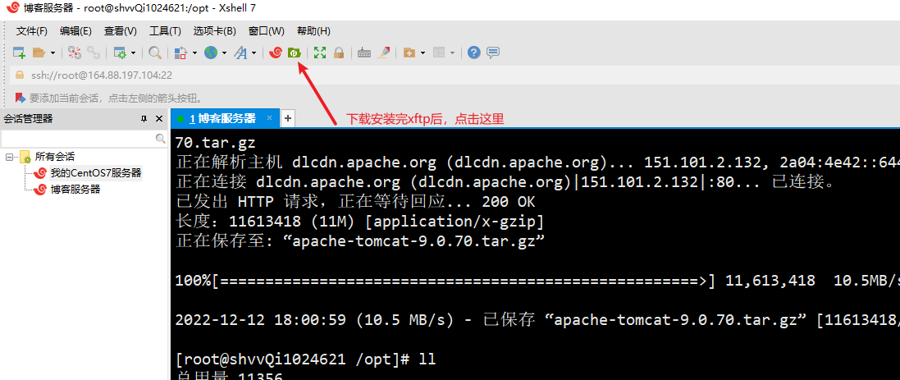This screenshot has width=900, height=380.
Task: Click the [root@shvvQi1024621 /opt]# ll prompt line
Action: coord(306,360)
